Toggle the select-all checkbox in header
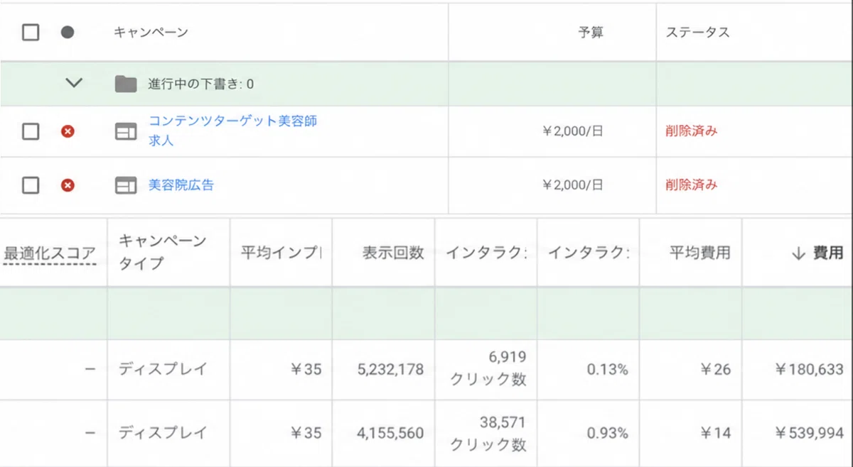This screenshot has height=467, width=853. pos(31,33)
